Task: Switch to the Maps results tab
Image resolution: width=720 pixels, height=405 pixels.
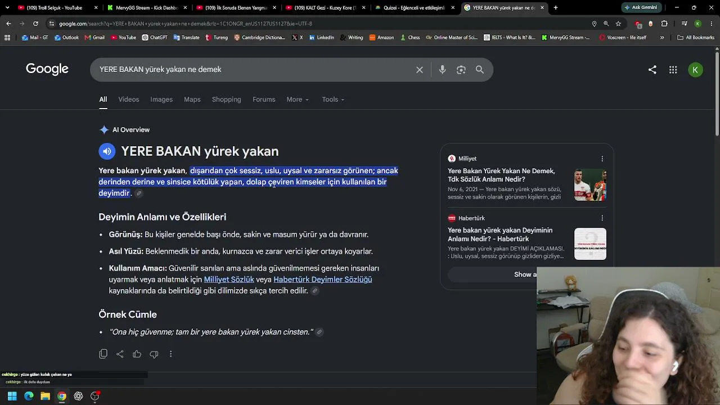Action: [x=192, y=100]
